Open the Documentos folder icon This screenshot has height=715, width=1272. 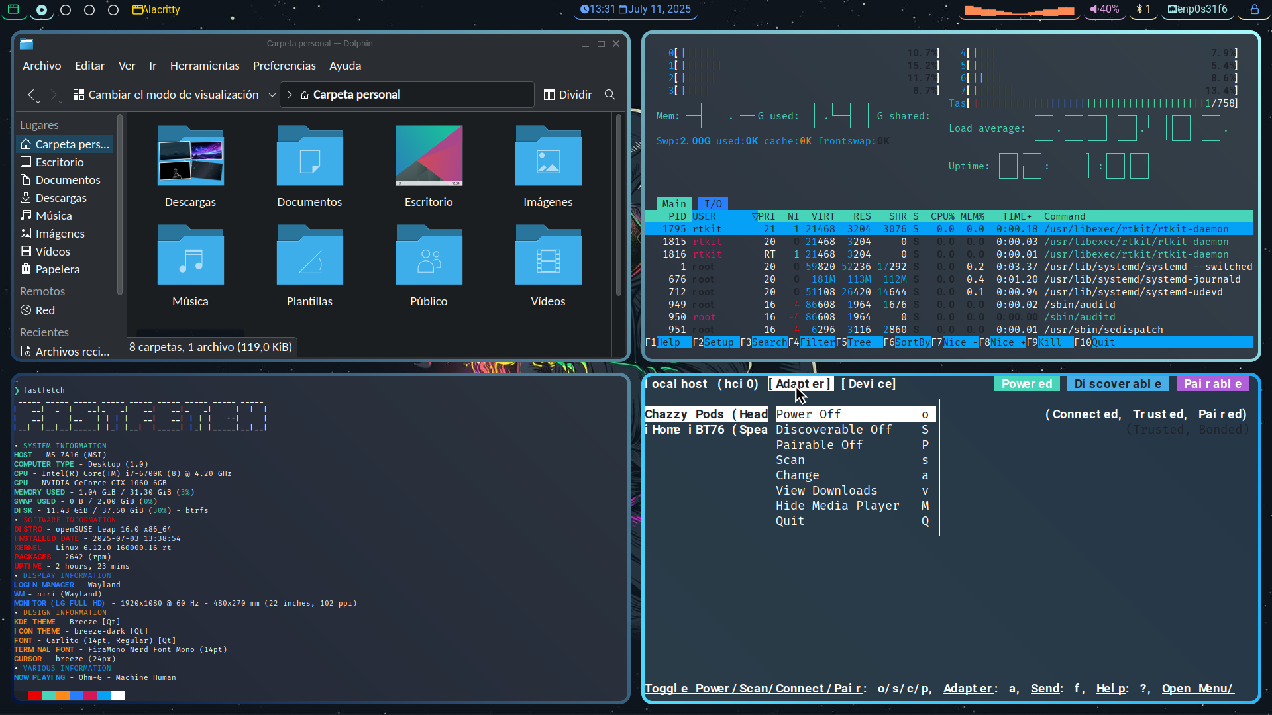[310, 156]
